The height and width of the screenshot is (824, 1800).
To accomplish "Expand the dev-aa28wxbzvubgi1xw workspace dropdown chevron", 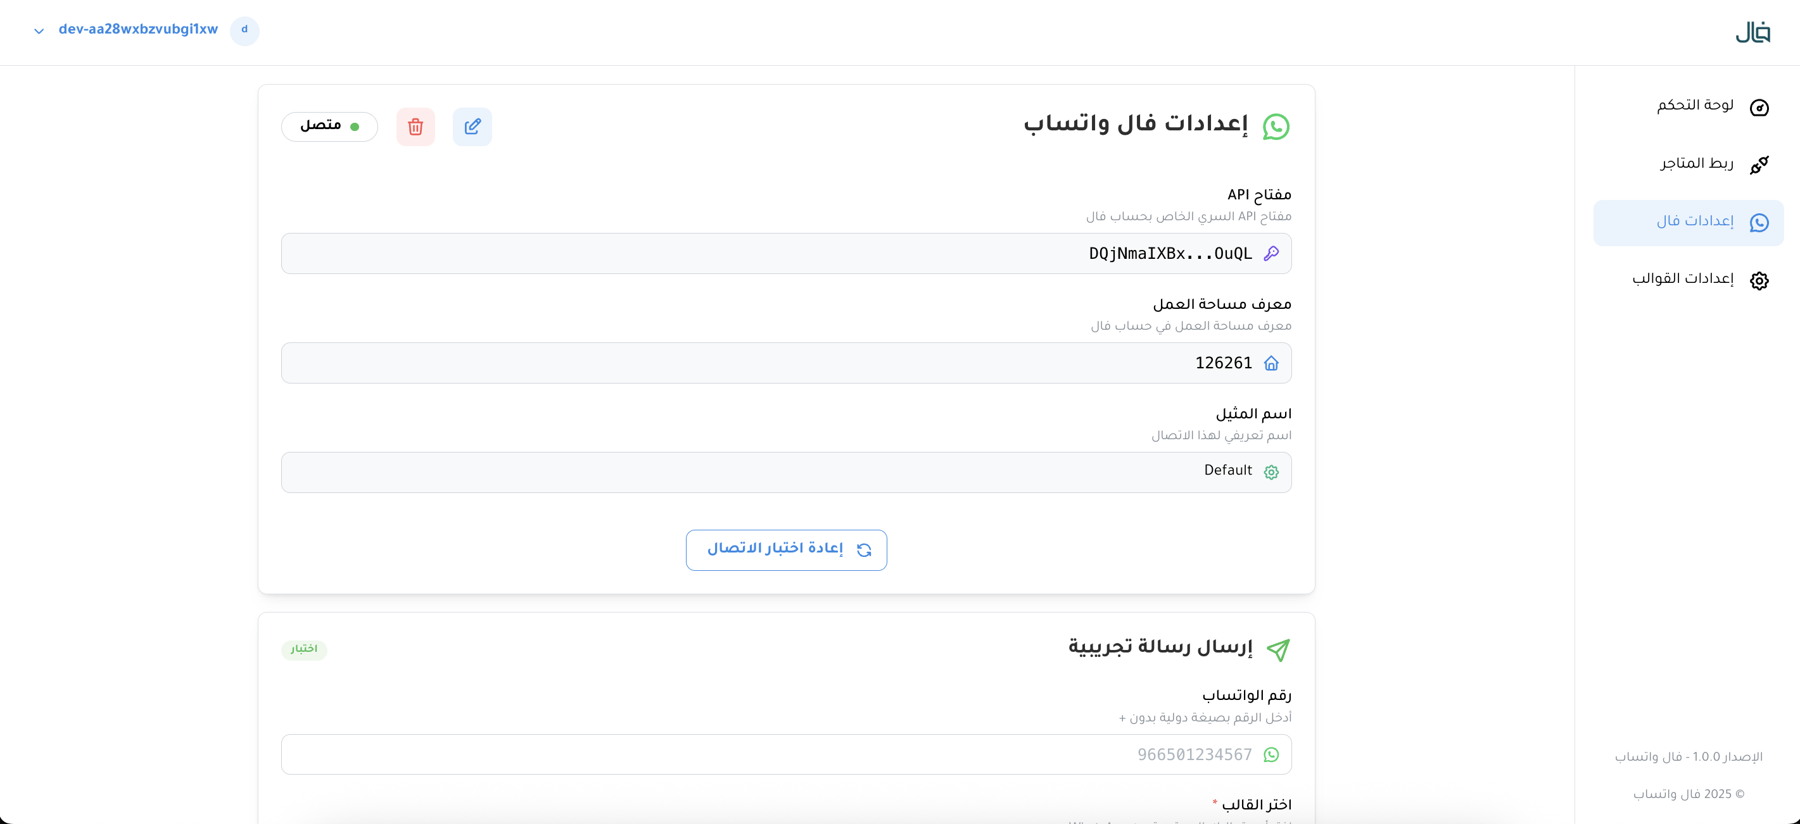I will (x=39, y=31).
